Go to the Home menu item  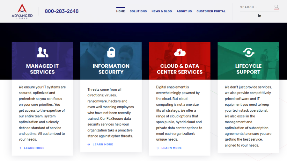click(x=121, y=11)
